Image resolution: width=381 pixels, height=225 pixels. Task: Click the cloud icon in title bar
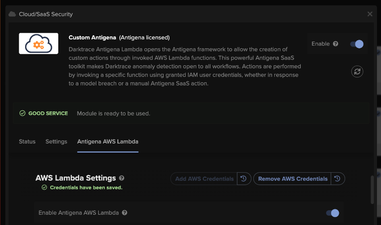pos(12,14)
